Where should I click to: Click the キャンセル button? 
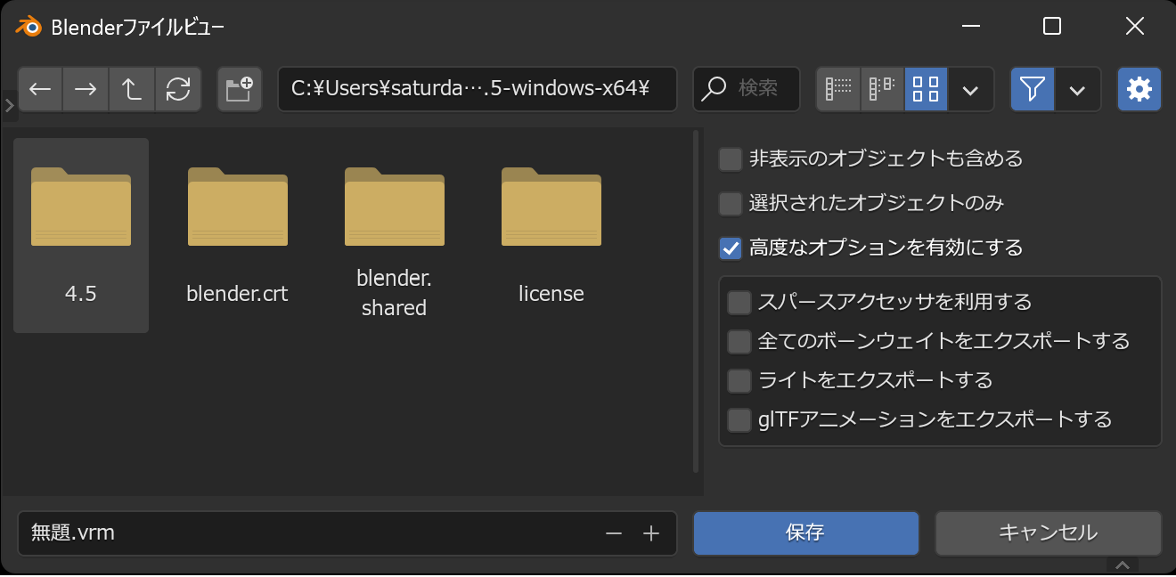point(1048,533)
